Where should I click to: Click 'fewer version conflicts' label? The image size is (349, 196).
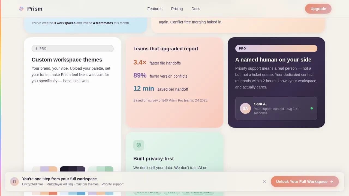tap(169, 76)
